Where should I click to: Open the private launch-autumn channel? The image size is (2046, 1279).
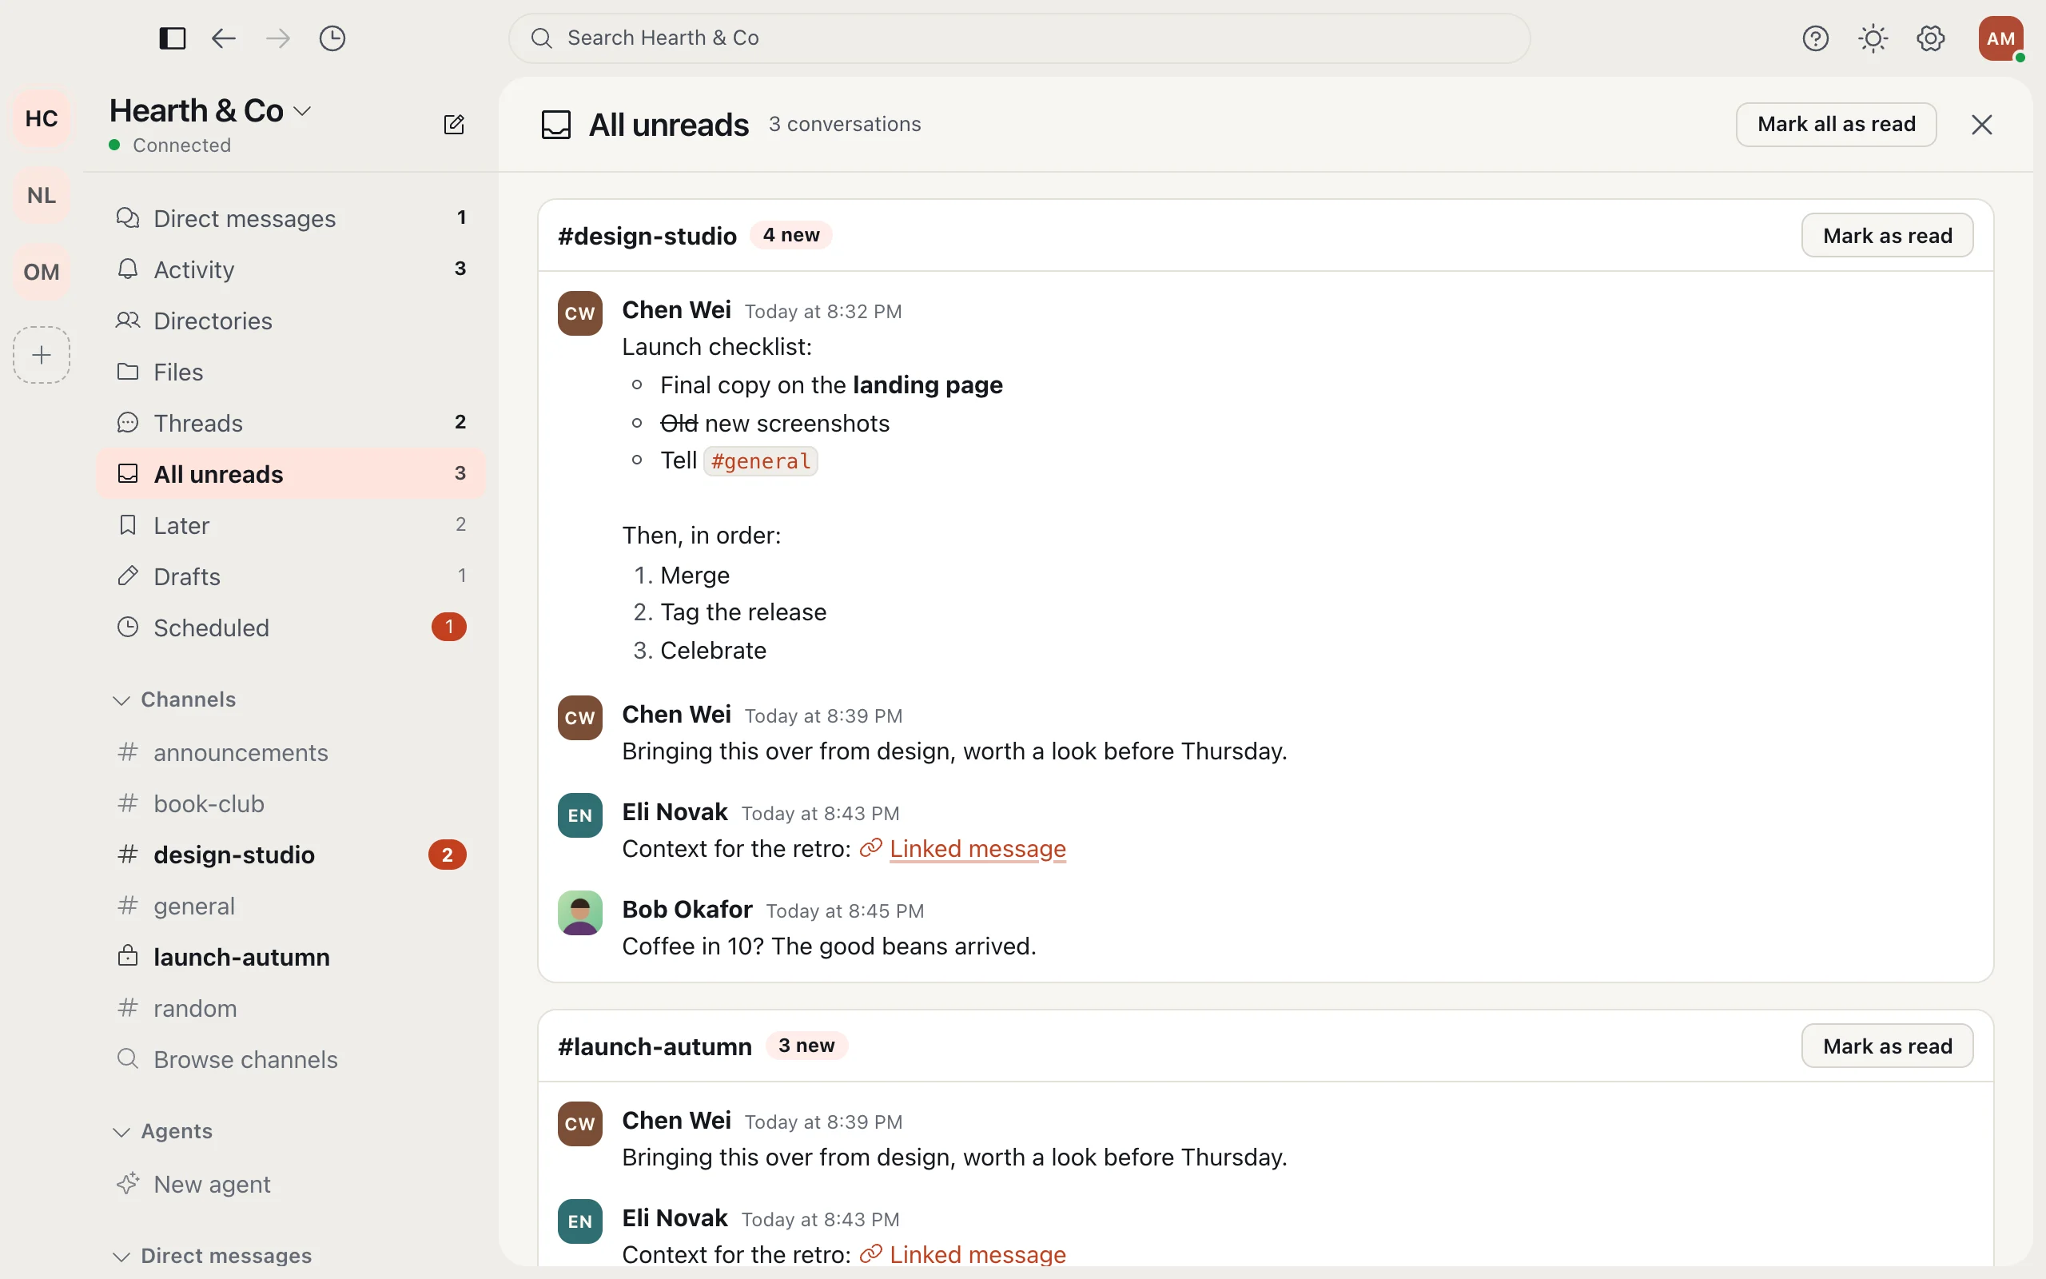pyautogui.click(x=291, y=957)
